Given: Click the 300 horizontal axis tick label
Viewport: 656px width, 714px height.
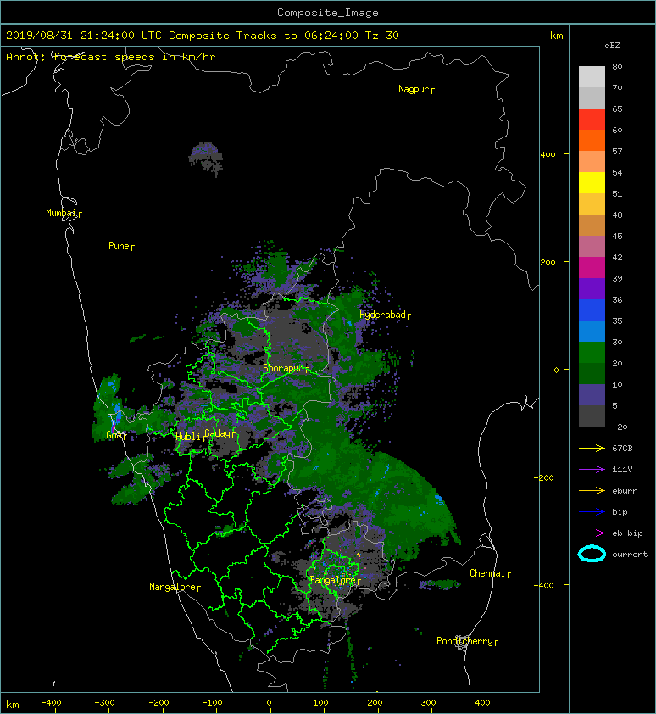Looking at the screenshot, I should point(428,703).
